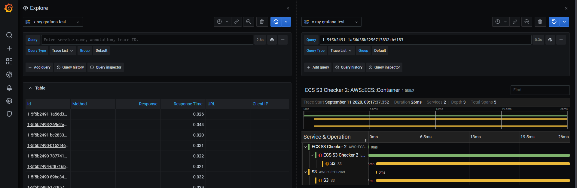
Task: Click the Grafana logo in the sidebar
Action: [x=9, y=8]
